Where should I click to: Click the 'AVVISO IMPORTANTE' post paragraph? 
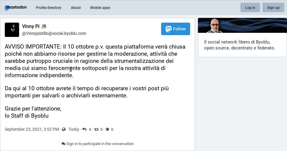tap(95, 61)
